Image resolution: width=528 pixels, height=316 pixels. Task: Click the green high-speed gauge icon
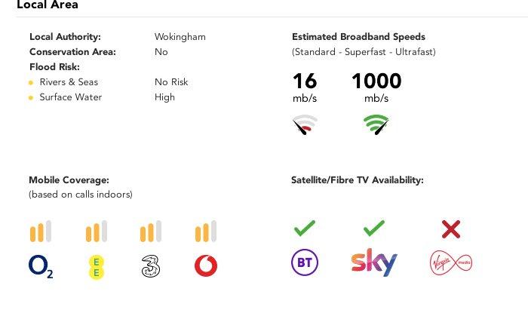click(376, 125)
